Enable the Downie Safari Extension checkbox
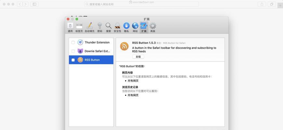Screen dimensions: 283x130 pos(73,51)
